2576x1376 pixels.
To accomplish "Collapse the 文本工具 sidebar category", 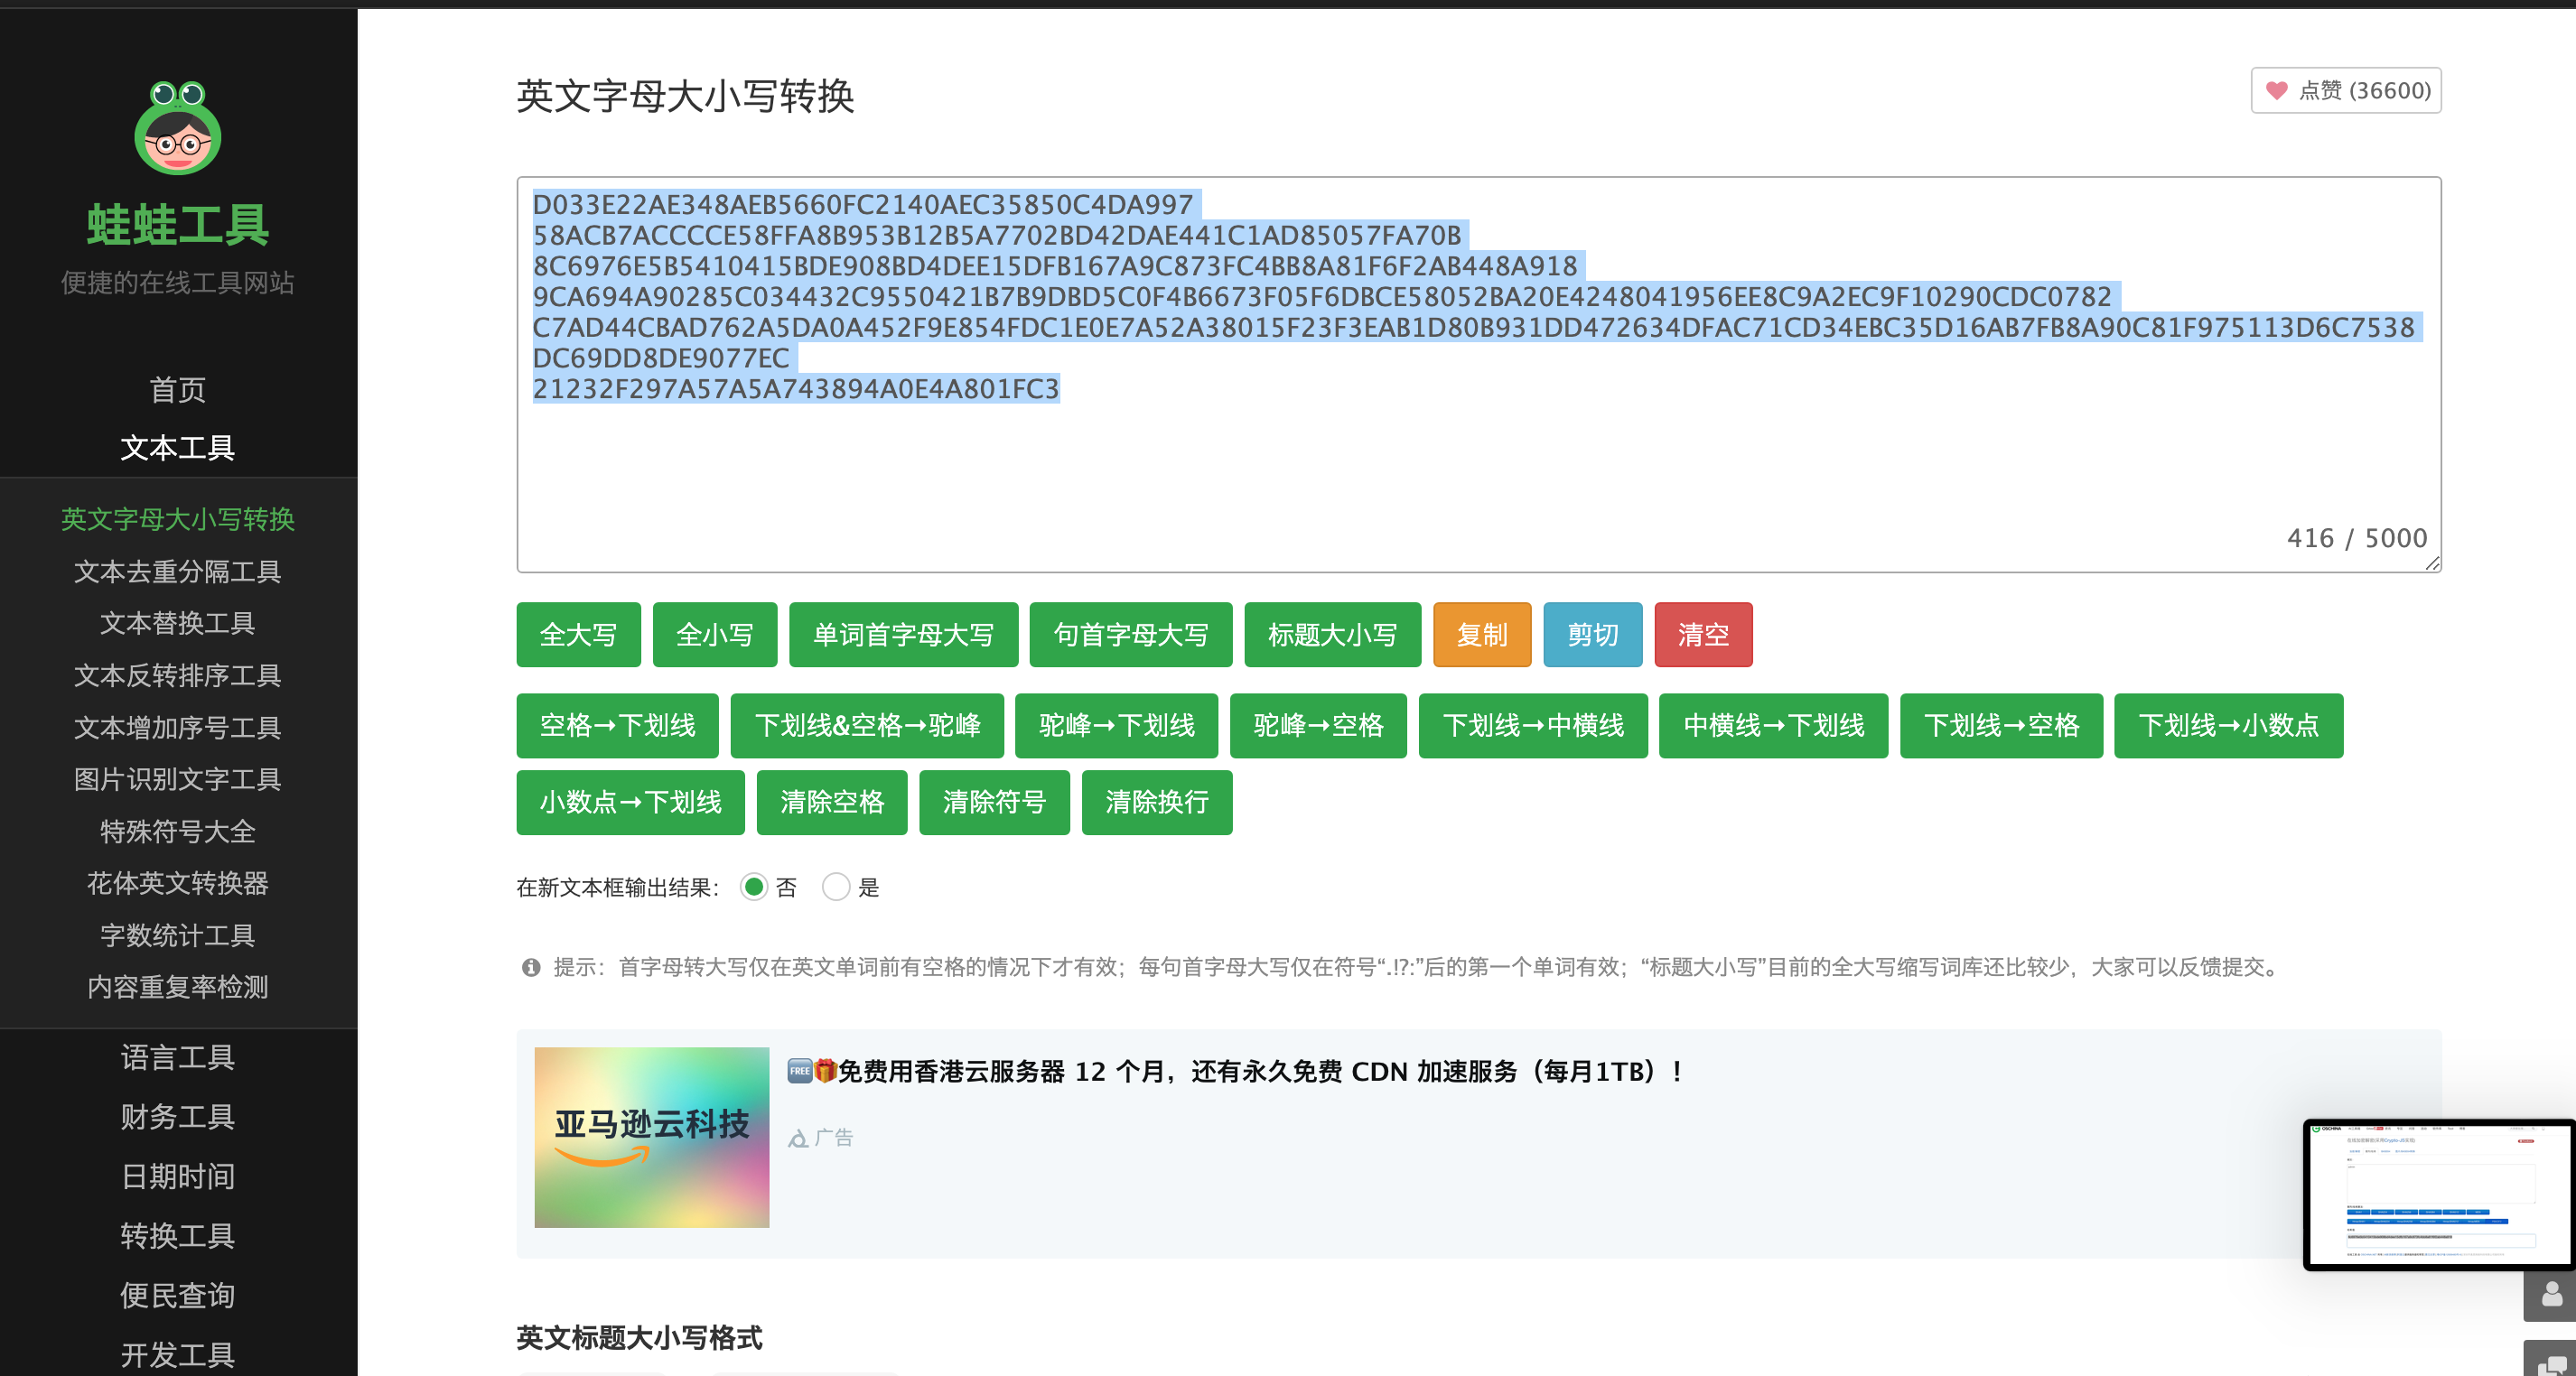I will [178, 448].
